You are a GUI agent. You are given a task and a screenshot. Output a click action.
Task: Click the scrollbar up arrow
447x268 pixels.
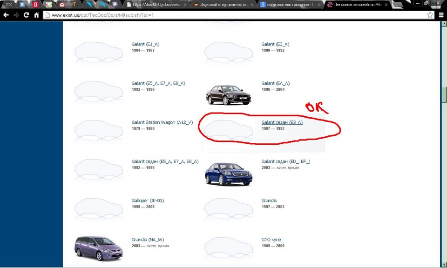pyautogui.click(x=444, y=24)
